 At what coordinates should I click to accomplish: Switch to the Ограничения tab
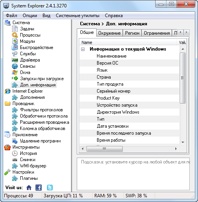(157, 33)
